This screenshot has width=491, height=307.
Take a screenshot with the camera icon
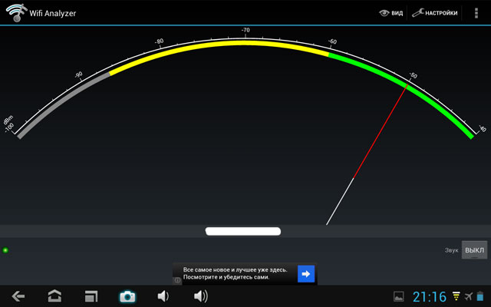pyautogui.click(x=127, y=296)
